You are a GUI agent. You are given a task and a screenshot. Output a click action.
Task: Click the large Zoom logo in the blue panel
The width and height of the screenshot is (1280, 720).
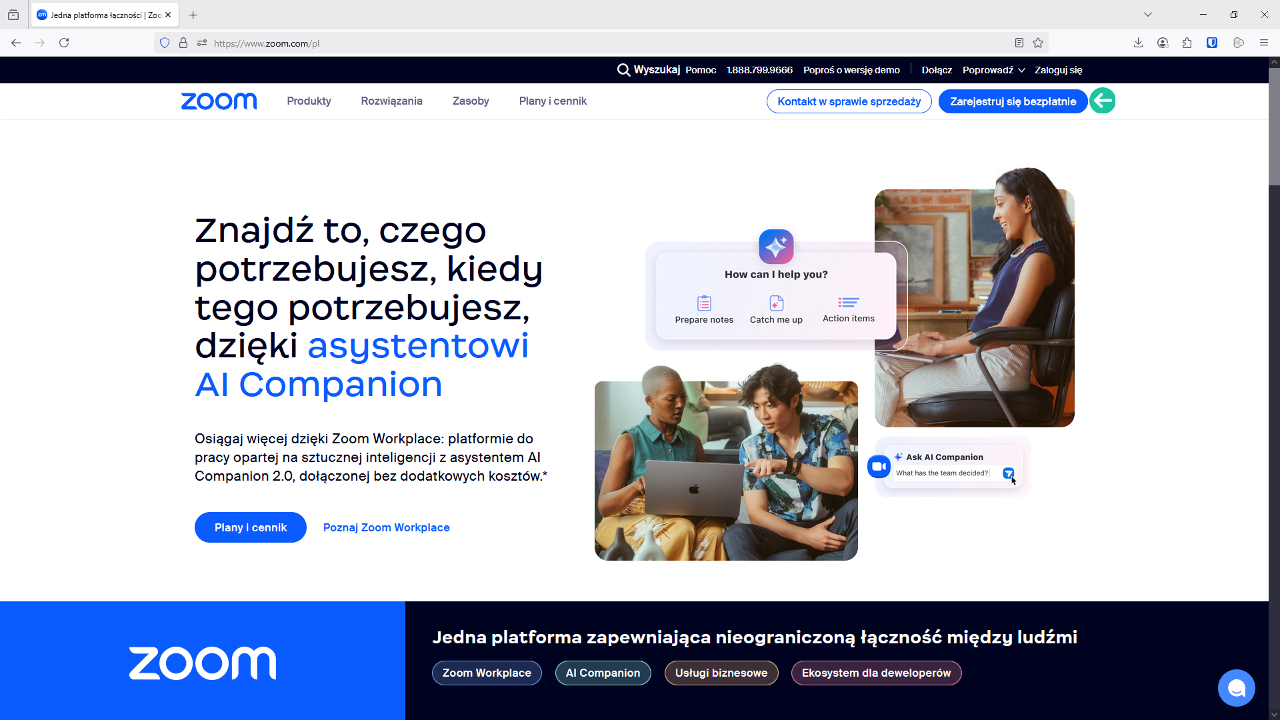coord(203,663)
